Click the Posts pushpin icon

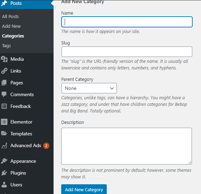[4, 3]
